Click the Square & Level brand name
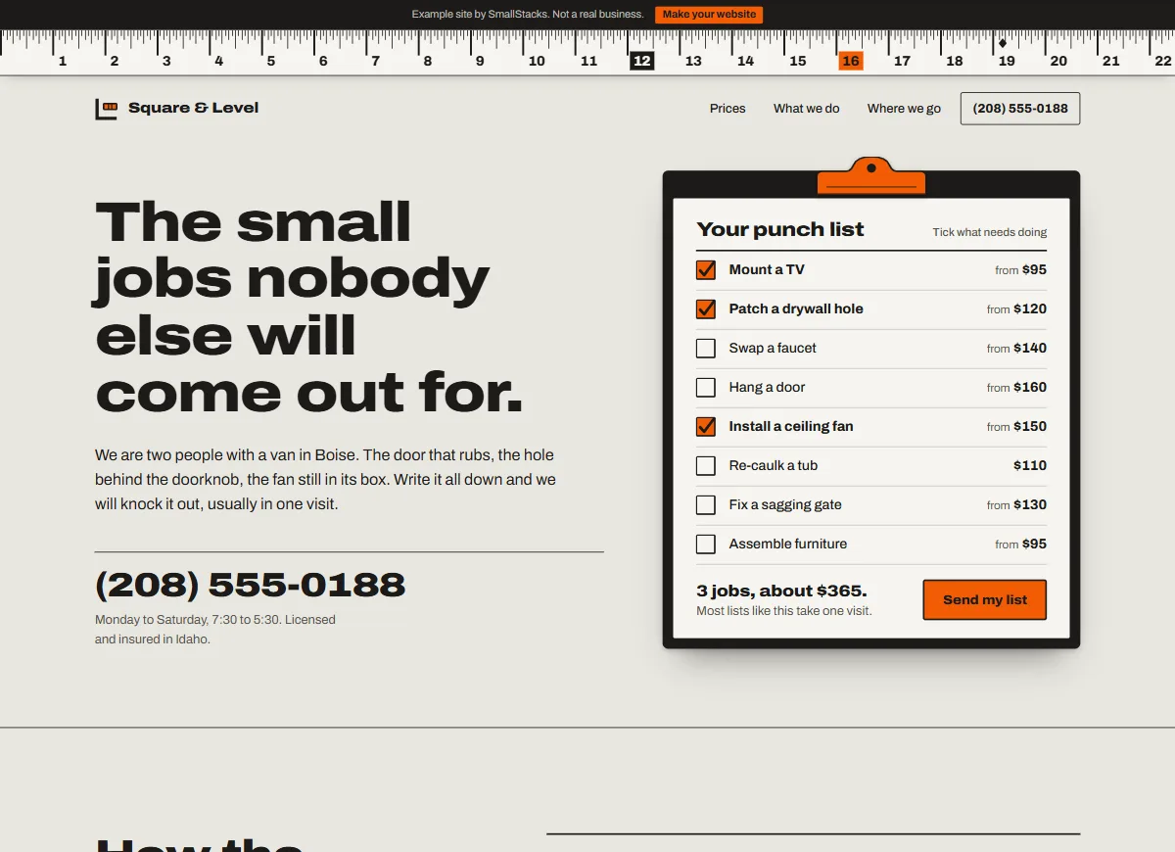1175x852 pixels. (x=194, y=108)
